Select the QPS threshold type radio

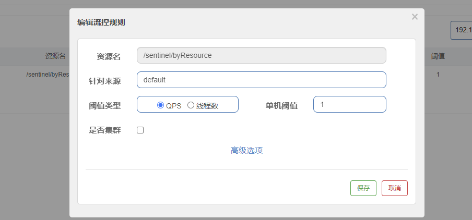161,105
